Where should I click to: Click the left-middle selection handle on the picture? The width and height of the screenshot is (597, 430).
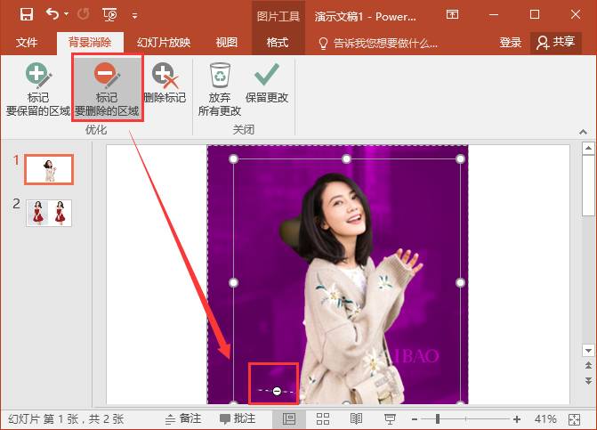[x=234, y=282]
